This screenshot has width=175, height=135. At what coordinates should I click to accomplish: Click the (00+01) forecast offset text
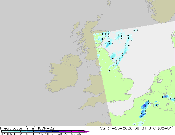click(166, 128)
